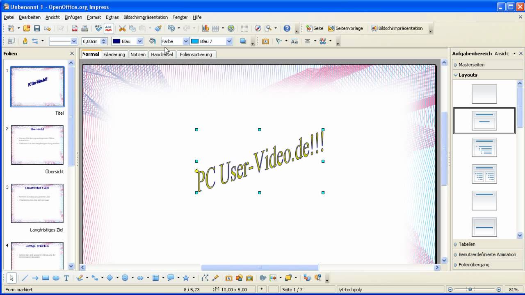Click the zoom slider handle
Screen dimensions: 525x295
(x=470, y=289)
